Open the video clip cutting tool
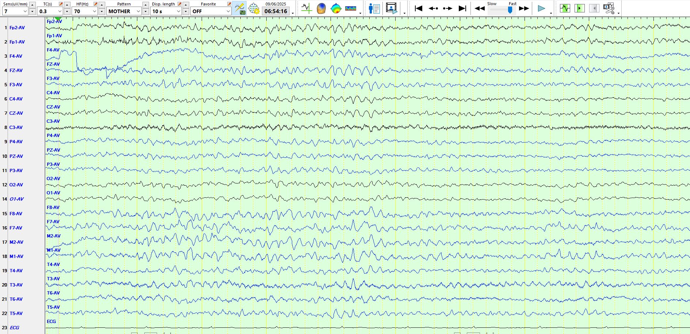Image resolution: width=690 pixels, height=334 pixels. tap(609, 8)
